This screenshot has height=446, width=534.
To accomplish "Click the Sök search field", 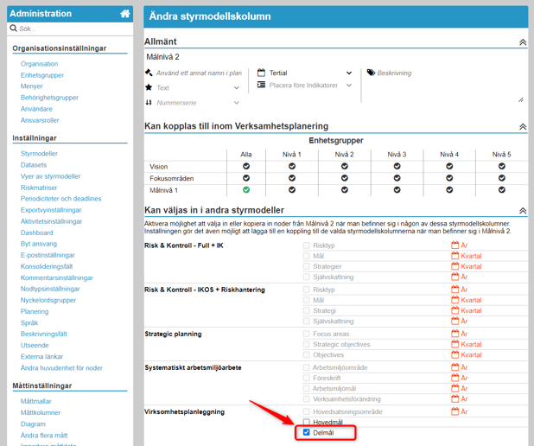I will [73, 29].
